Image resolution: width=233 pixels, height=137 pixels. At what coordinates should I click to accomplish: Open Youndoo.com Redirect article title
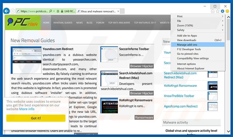[58, 49]
